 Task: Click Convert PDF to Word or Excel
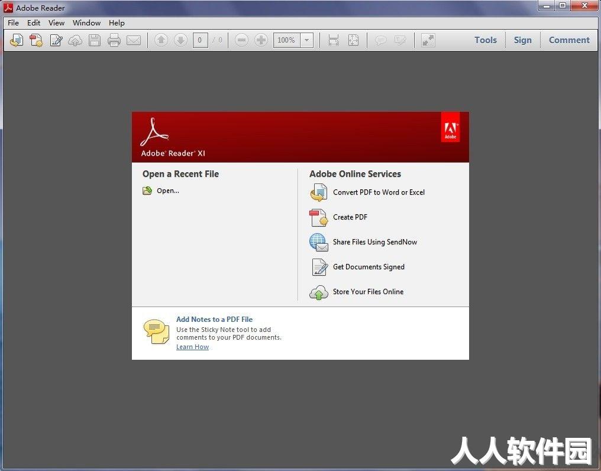pos(379,192)
